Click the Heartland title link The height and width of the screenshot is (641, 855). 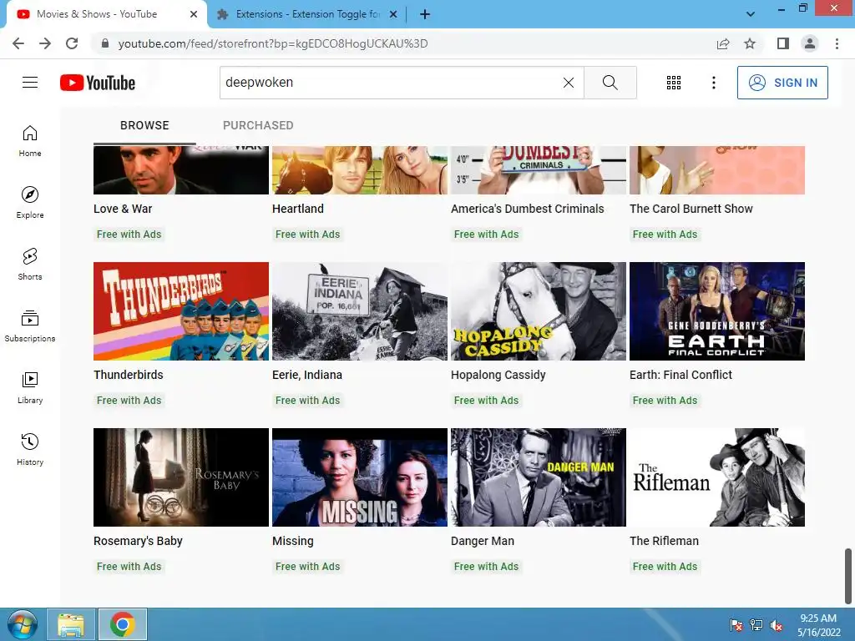point(298,209)
